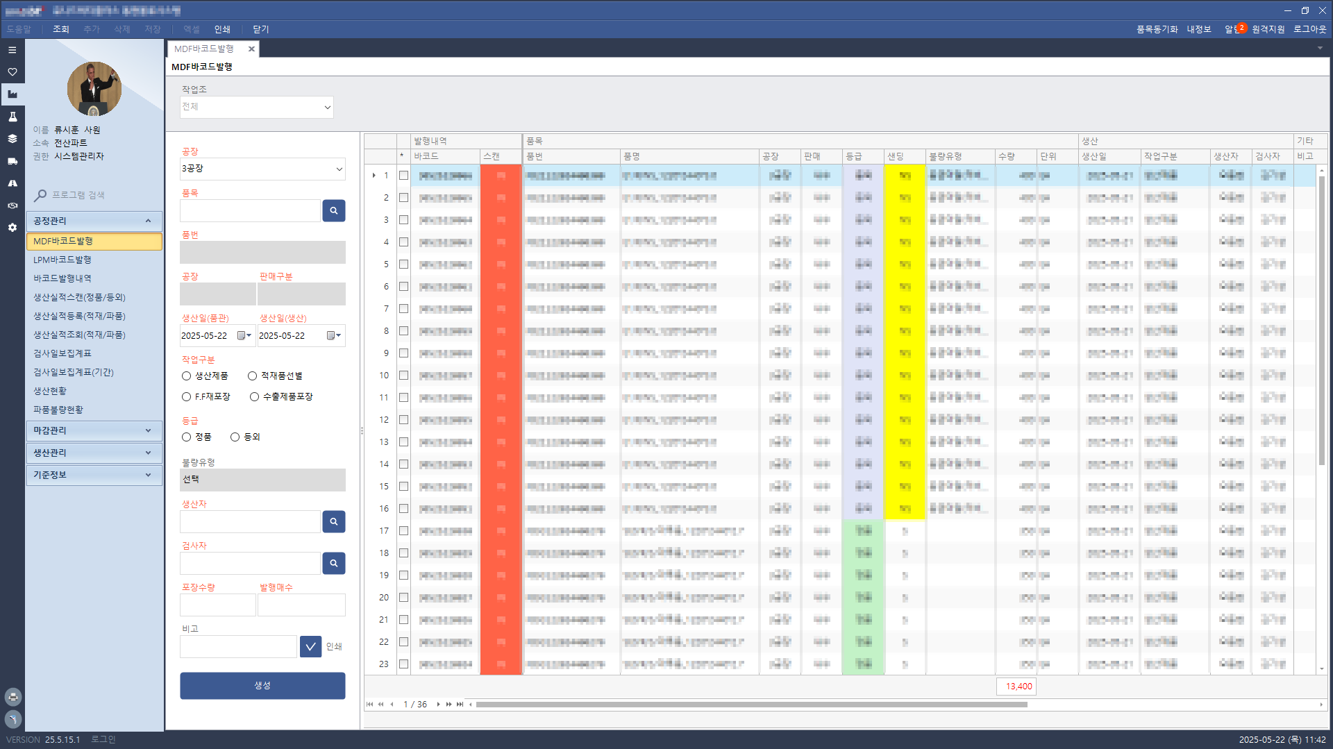The width and height of the screenshot is (1333, 749).
Task: Sort by 바코드 column header
Action: (445, 157)
